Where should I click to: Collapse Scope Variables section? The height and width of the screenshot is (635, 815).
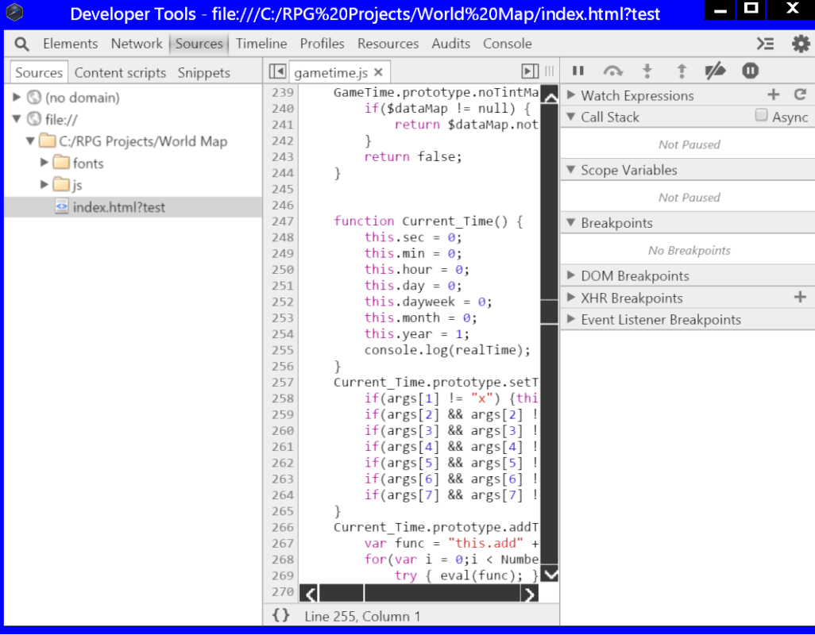pos(570,170)
